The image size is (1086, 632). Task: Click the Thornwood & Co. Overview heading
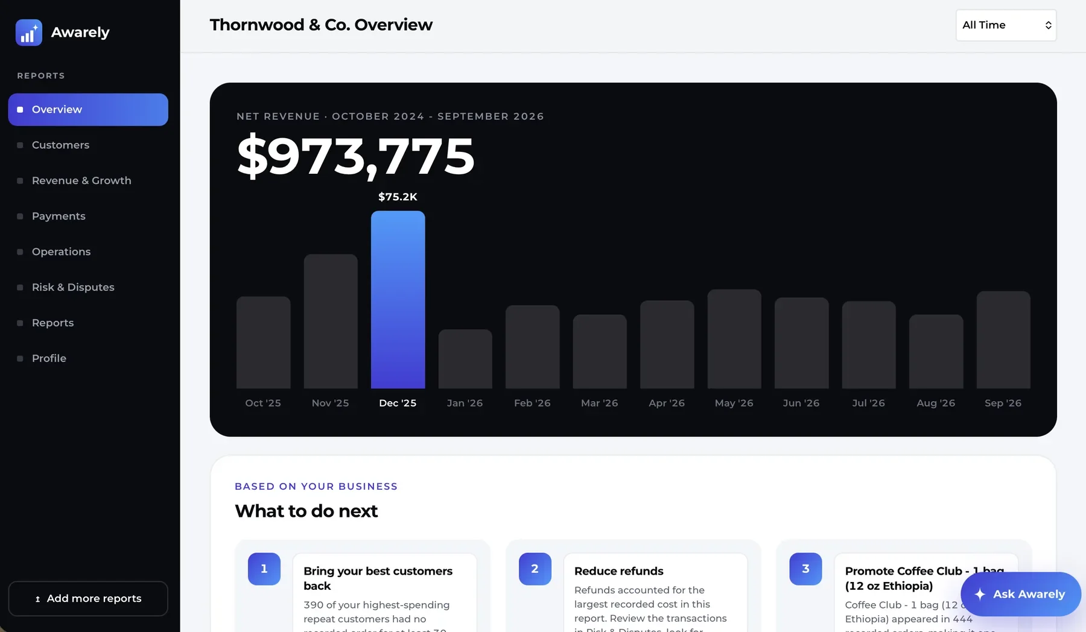321,25
